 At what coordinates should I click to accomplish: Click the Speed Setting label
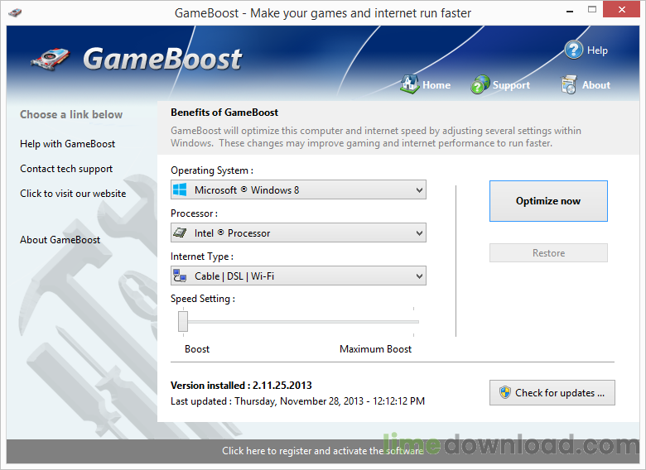coord(203,299)
